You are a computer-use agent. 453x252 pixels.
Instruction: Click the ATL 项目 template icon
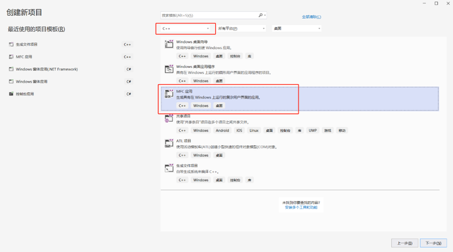(169, 143)
